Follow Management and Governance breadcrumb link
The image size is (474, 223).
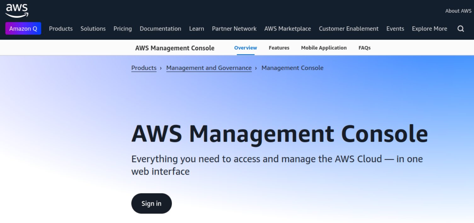pos(209,68)
